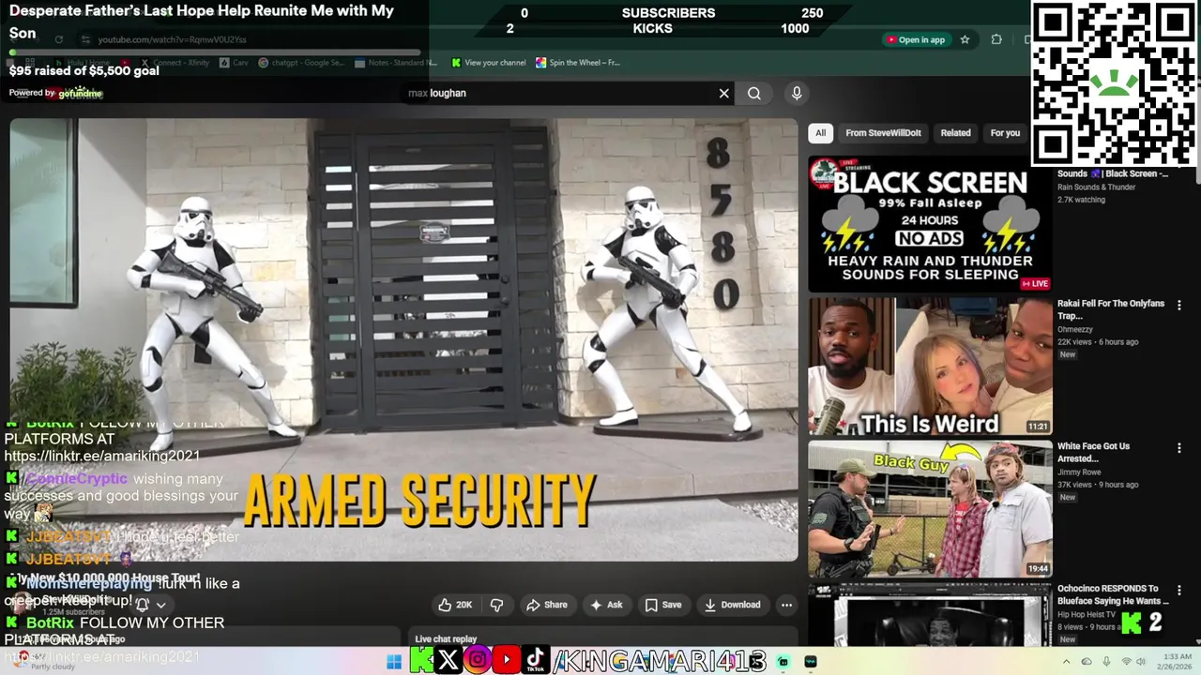Viewport: 1201px width, 675px height.
Task: Open the Ochocinco video thumbnail
Action: (x=930, y=615)
